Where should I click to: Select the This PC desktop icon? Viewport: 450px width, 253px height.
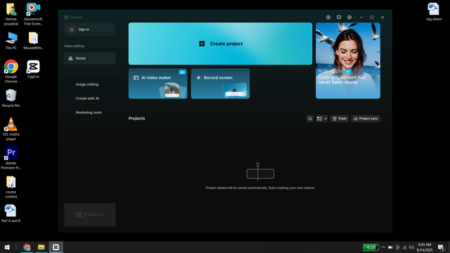click(x=11, y=41)
